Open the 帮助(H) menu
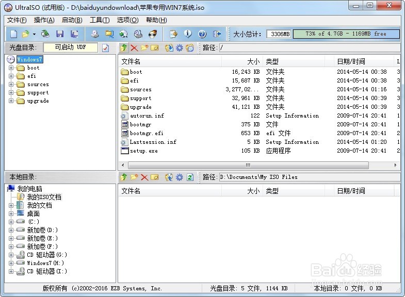This screenshot has height=297, width=405. click(156, 20)
